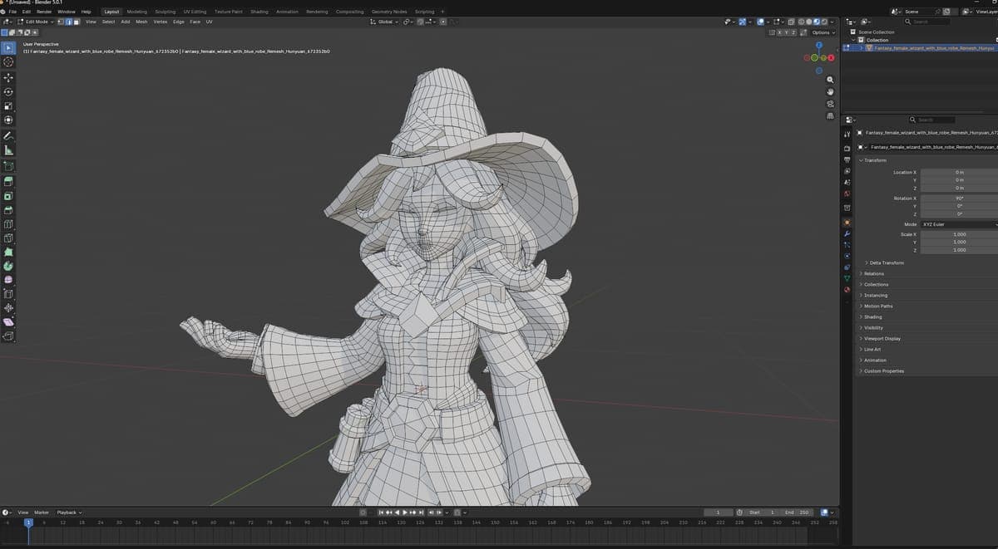Click the Rotation X field showing 90°
The image size is (998, 549).
959,199
